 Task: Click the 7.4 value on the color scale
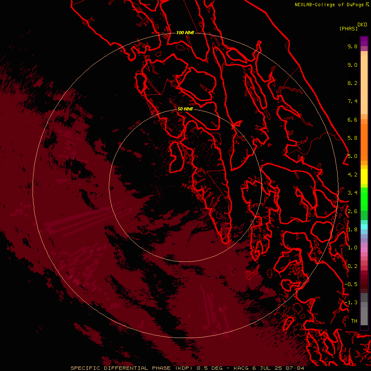[352, 101]
